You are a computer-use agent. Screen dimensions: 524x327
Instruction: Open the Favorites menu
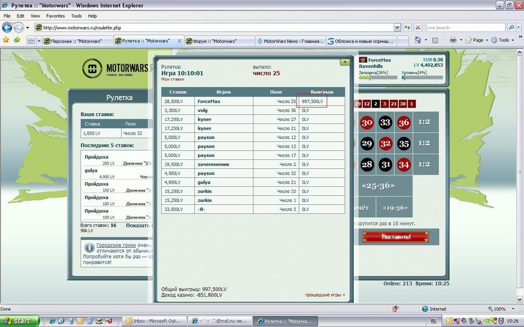pos(55,16)
